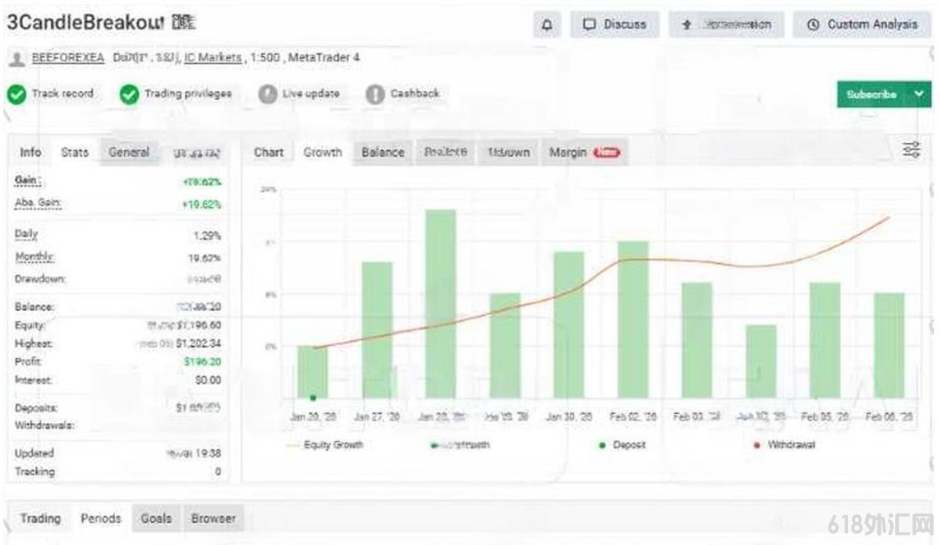The width and height of the screenshot is (940, 545).
Task: Click the Feb 06 chart bar
Action: [x=889, y=346]
